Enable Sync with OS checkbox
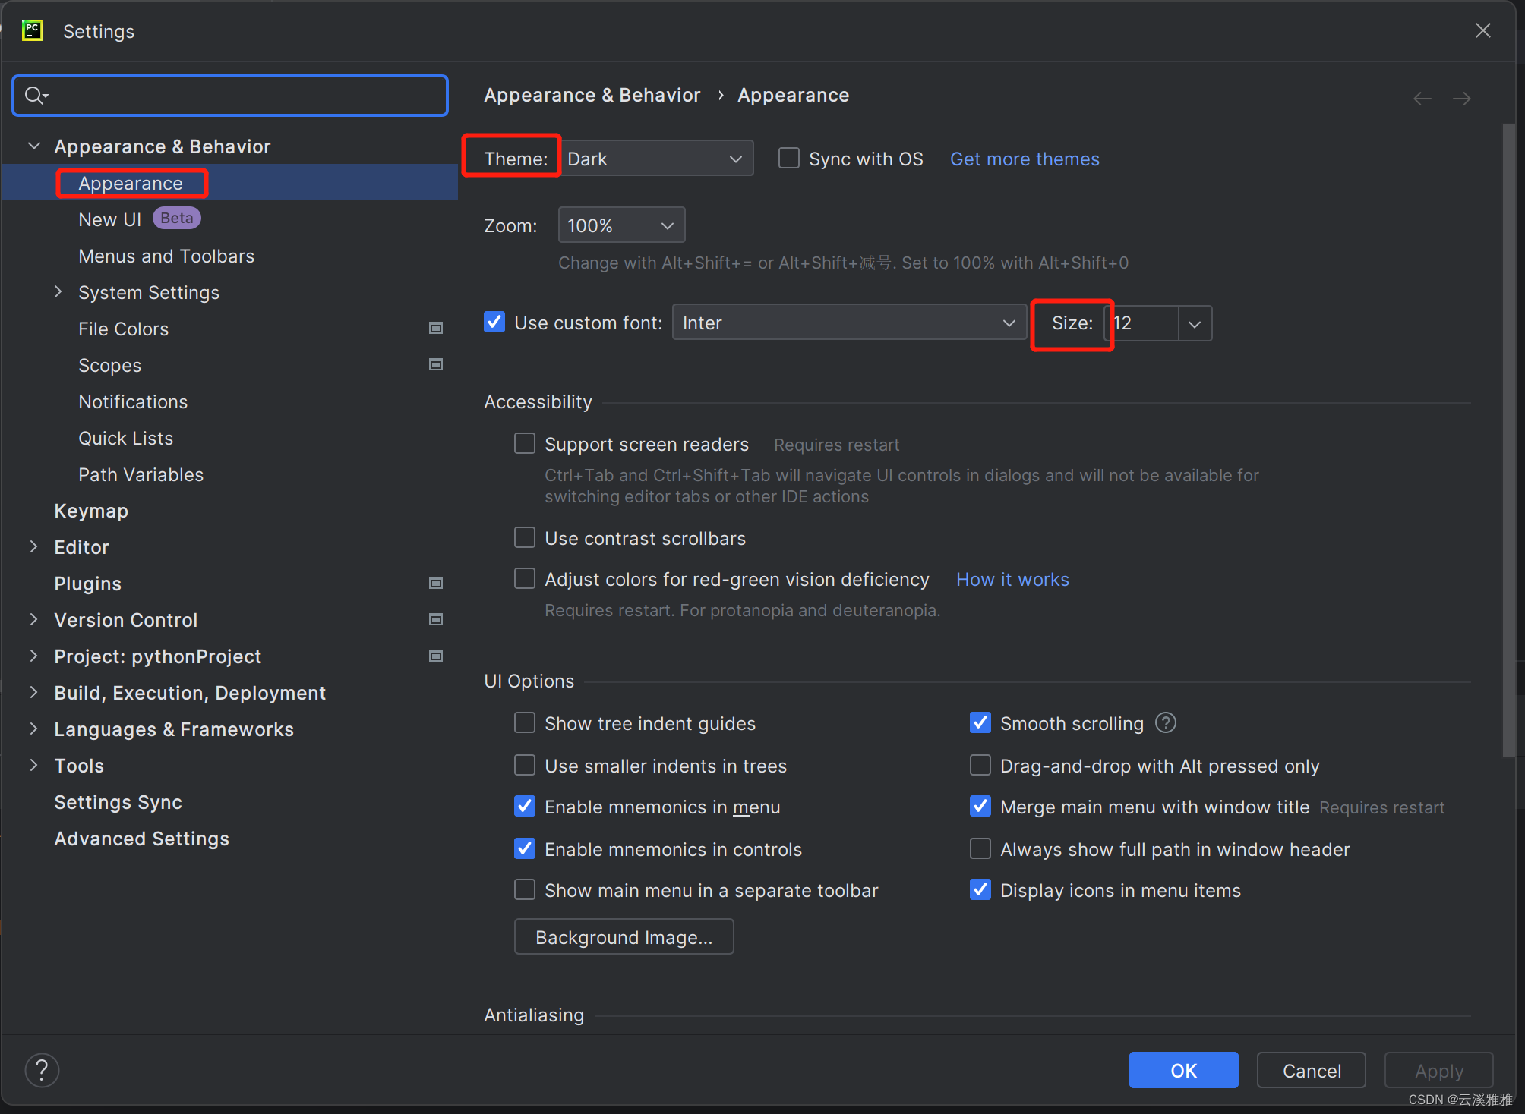 pyautogui.click(x=789, y=158)
